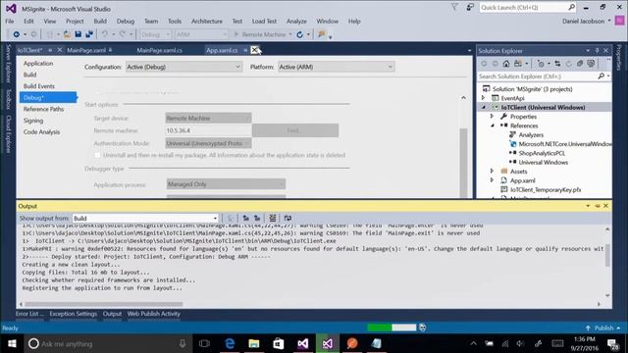This screenshot has height=353, width=628.
Task: Click the Save All toolbar icon
Action: [x=89, y=34]
